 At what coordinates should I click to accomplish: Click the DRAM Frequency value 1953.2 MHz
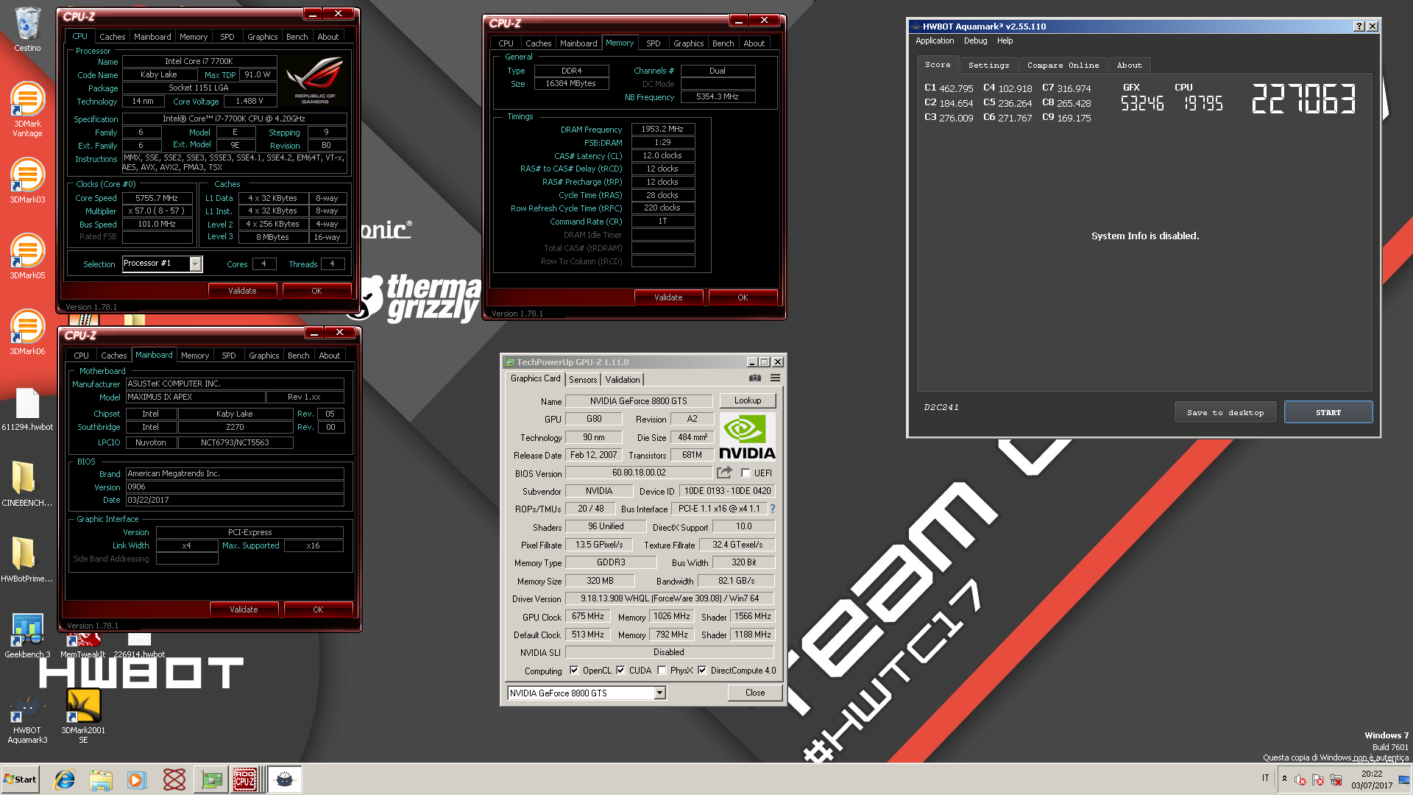pos(662,129)
